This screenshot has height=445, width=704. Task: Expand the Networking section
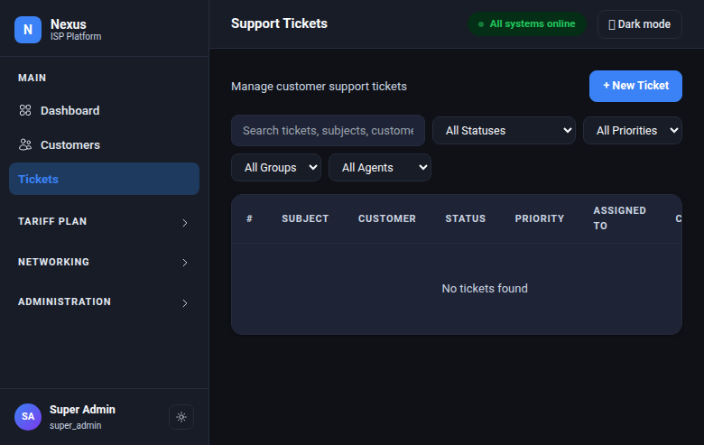[103, 263]
